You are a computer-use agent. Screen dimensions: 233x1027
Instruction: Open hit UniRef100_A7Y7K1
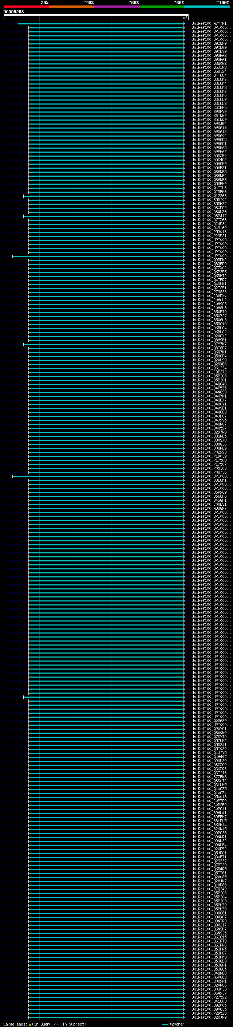(209, 24)
